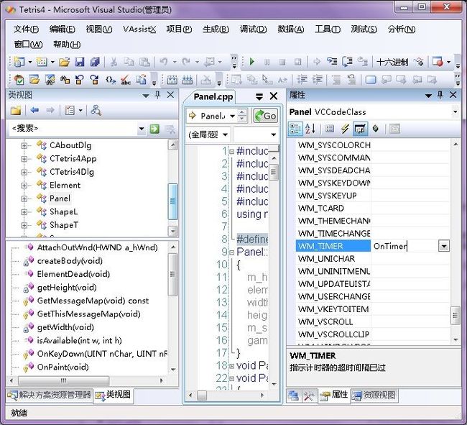The height and width of the screenshot is (425, 467).
Task: Click the Overrides green cube icon
Action: 376,129
